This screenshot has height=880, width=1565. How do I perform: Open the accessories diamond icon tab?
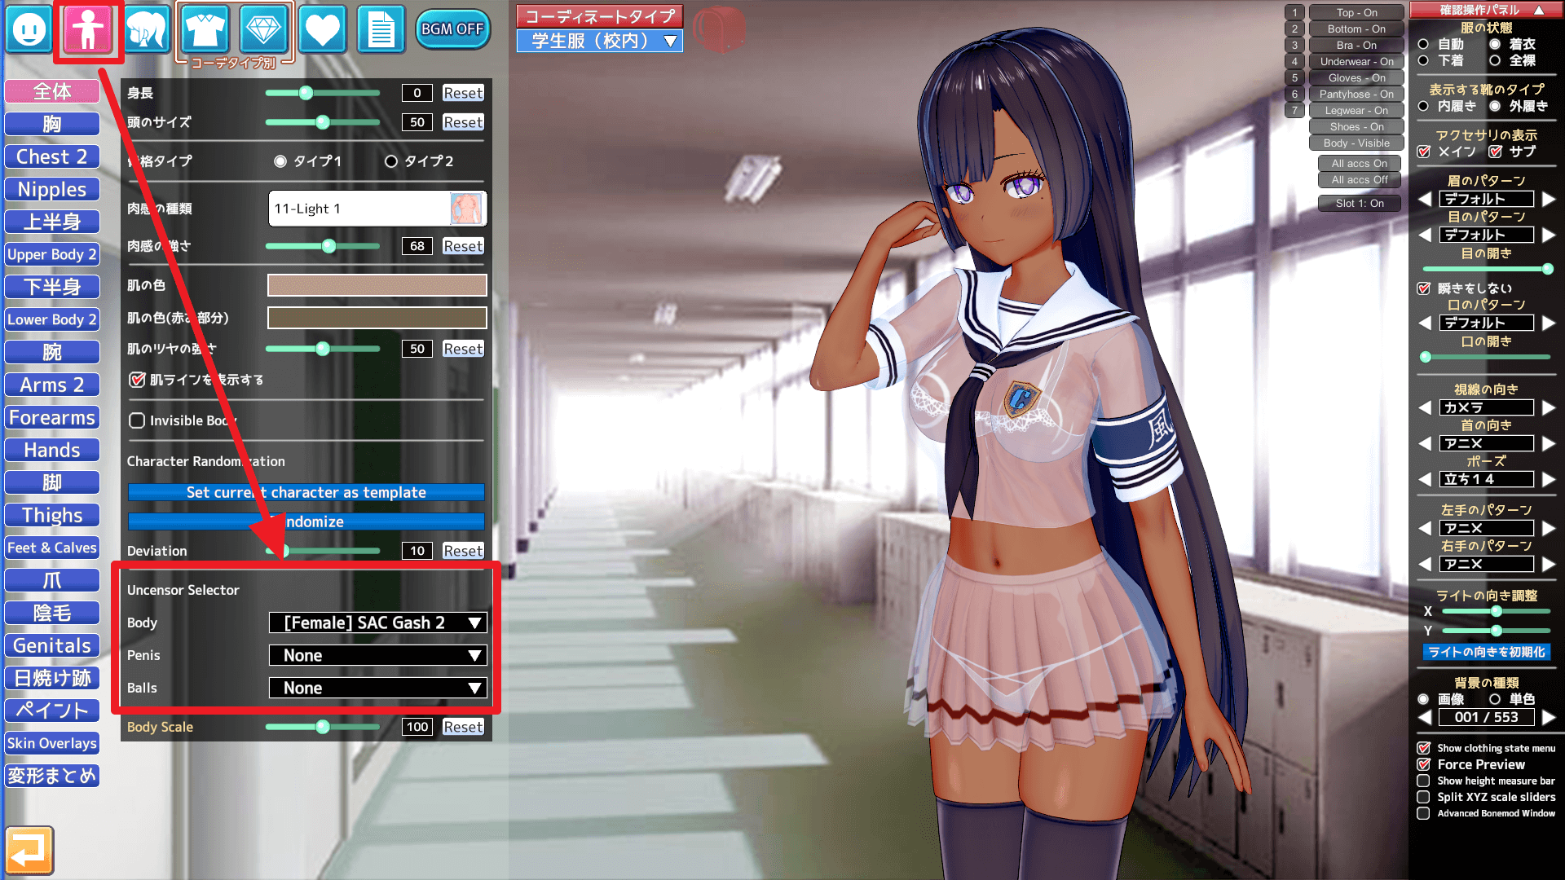(x=263, y=30)
